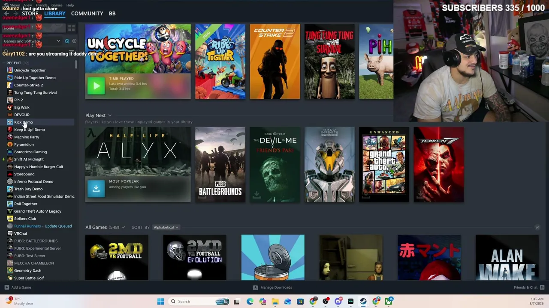The height and width of the screenshot is (308, 549).
Task: Collapse the All Games shelf with the arrow
Action: click(x=537, y=227)
